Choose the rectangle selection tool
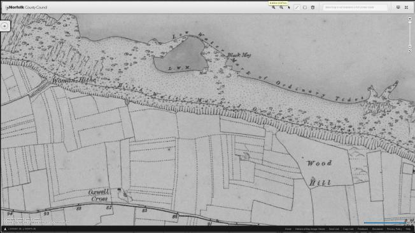This screenshot has height=233, width=415. click(x=305, y=8)
